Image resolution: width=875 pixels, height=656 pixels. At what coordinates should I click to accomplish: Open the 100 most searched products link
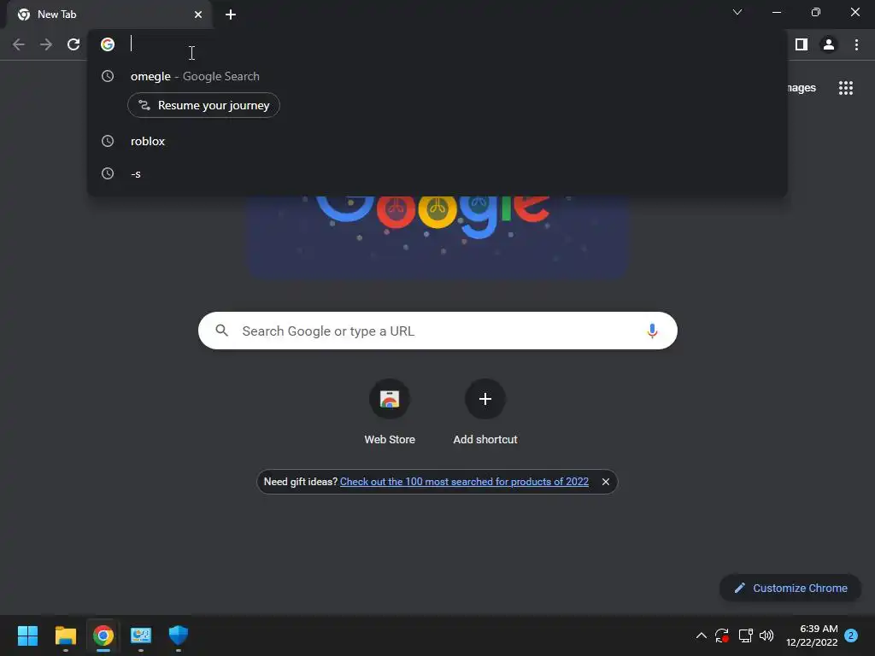click(x=464, y=482)
